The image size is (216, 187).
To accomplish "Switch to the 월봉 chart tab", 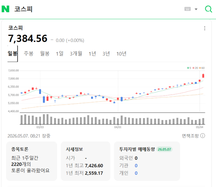I will click(45, 54).
